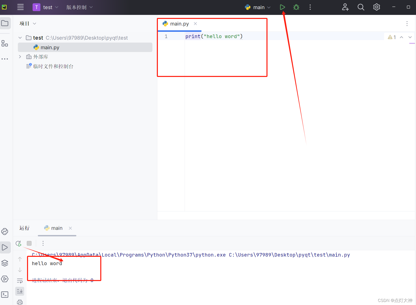This screenshot has height=305, width=416.
Task: Rerun main in run panel
Action: [18, 243]
